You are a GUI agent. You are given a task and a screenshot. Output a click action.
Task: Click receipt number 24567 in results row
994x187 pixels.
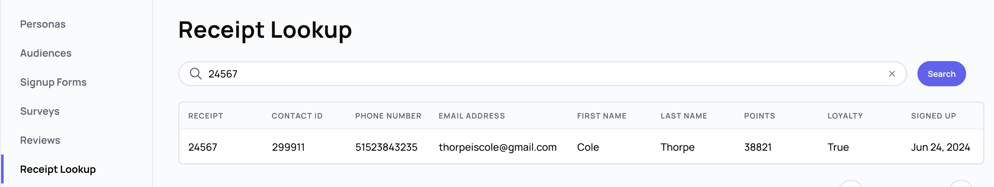pyautogui.click(x=203, y=147)
